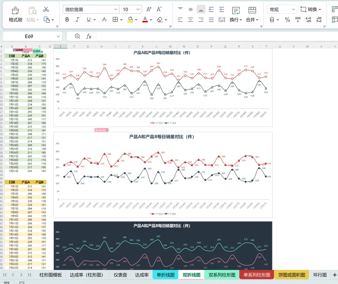Decrease decimal places

pyautogui.click(x=319, y=20)
